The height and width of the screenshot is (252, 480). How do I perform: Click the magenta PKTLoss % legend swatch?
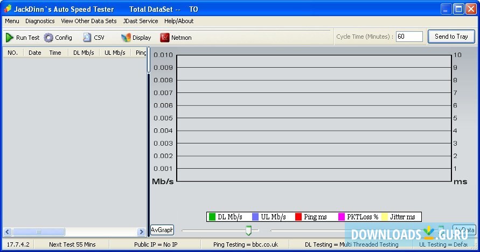(x=342, y=217)
